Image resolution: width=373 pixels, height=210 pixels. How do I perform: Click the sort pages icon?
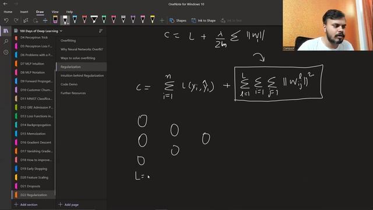click(101, 31)
